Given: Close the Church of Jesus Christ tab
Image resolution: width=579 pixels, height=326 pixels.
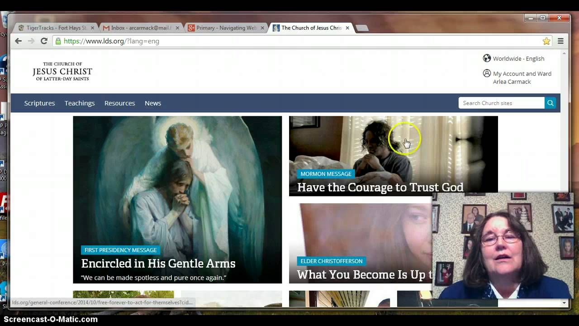Looking at the screenshot, I should point(347,28).
